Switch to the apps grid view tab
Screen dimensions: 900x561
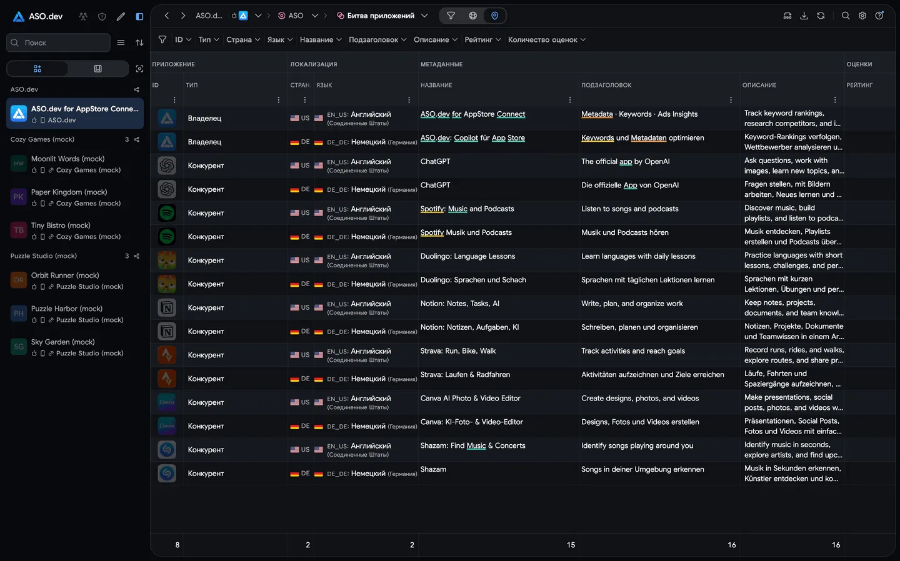pyautogui.click(x=37, y=69)
